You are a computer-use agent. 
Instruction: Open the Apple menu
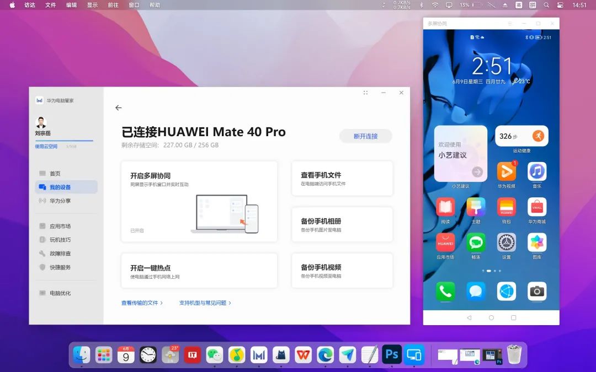[12, 5]
